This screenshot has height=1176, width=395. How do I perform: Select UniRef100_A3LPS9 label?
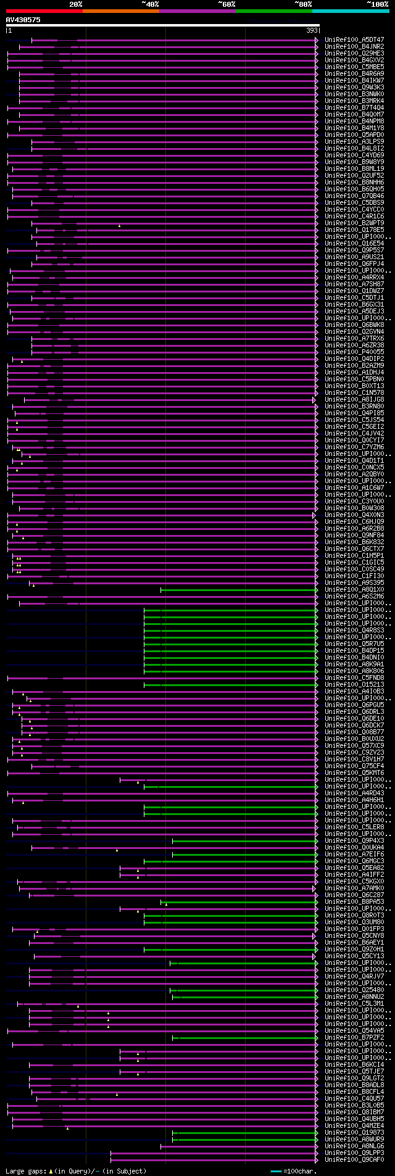pyautogui.click(x=354, y=142)
